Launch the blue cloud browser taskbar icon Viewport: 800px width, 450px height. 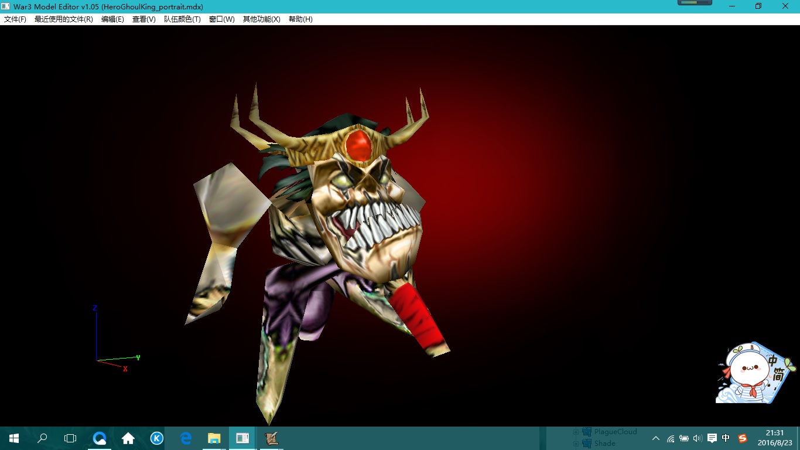pyautogui.click(x=100, y=438)
